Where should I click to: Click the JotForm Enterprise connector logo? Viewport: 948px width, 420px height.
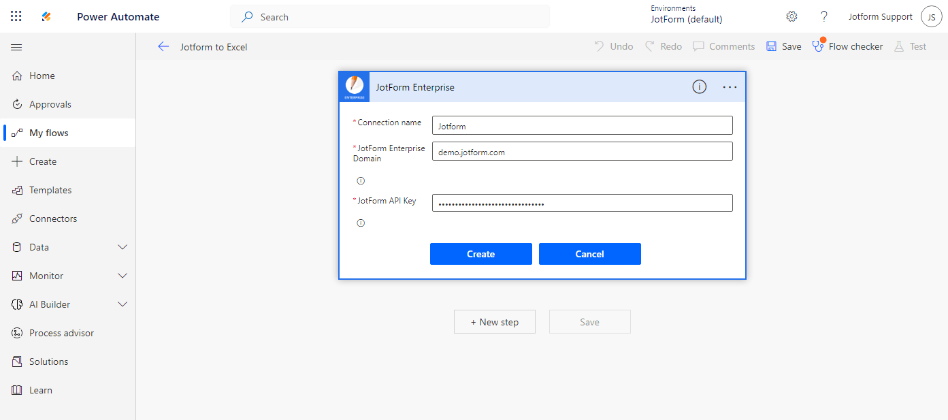pos(354,87)
